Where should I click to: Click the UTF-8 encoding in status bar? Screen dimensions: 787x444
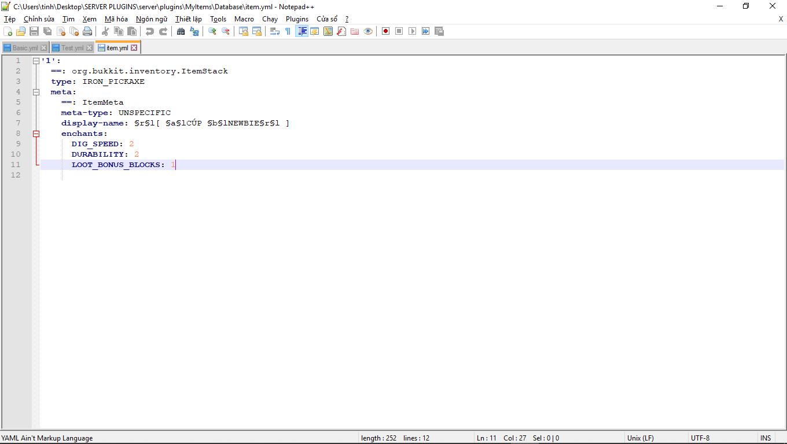coord(700,438)
